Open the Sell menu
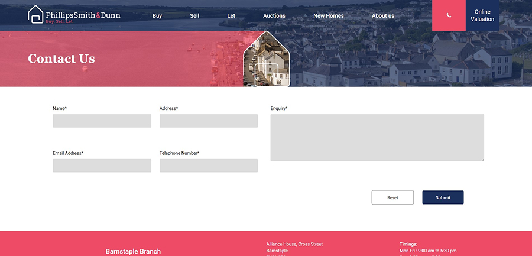This screenshot has height=256, width=532. point(194,16)
